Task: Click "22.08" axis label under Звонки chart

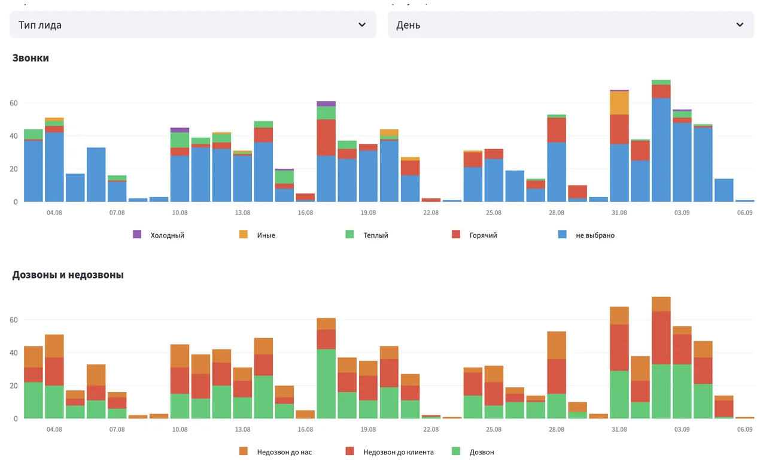Action: 431,213
